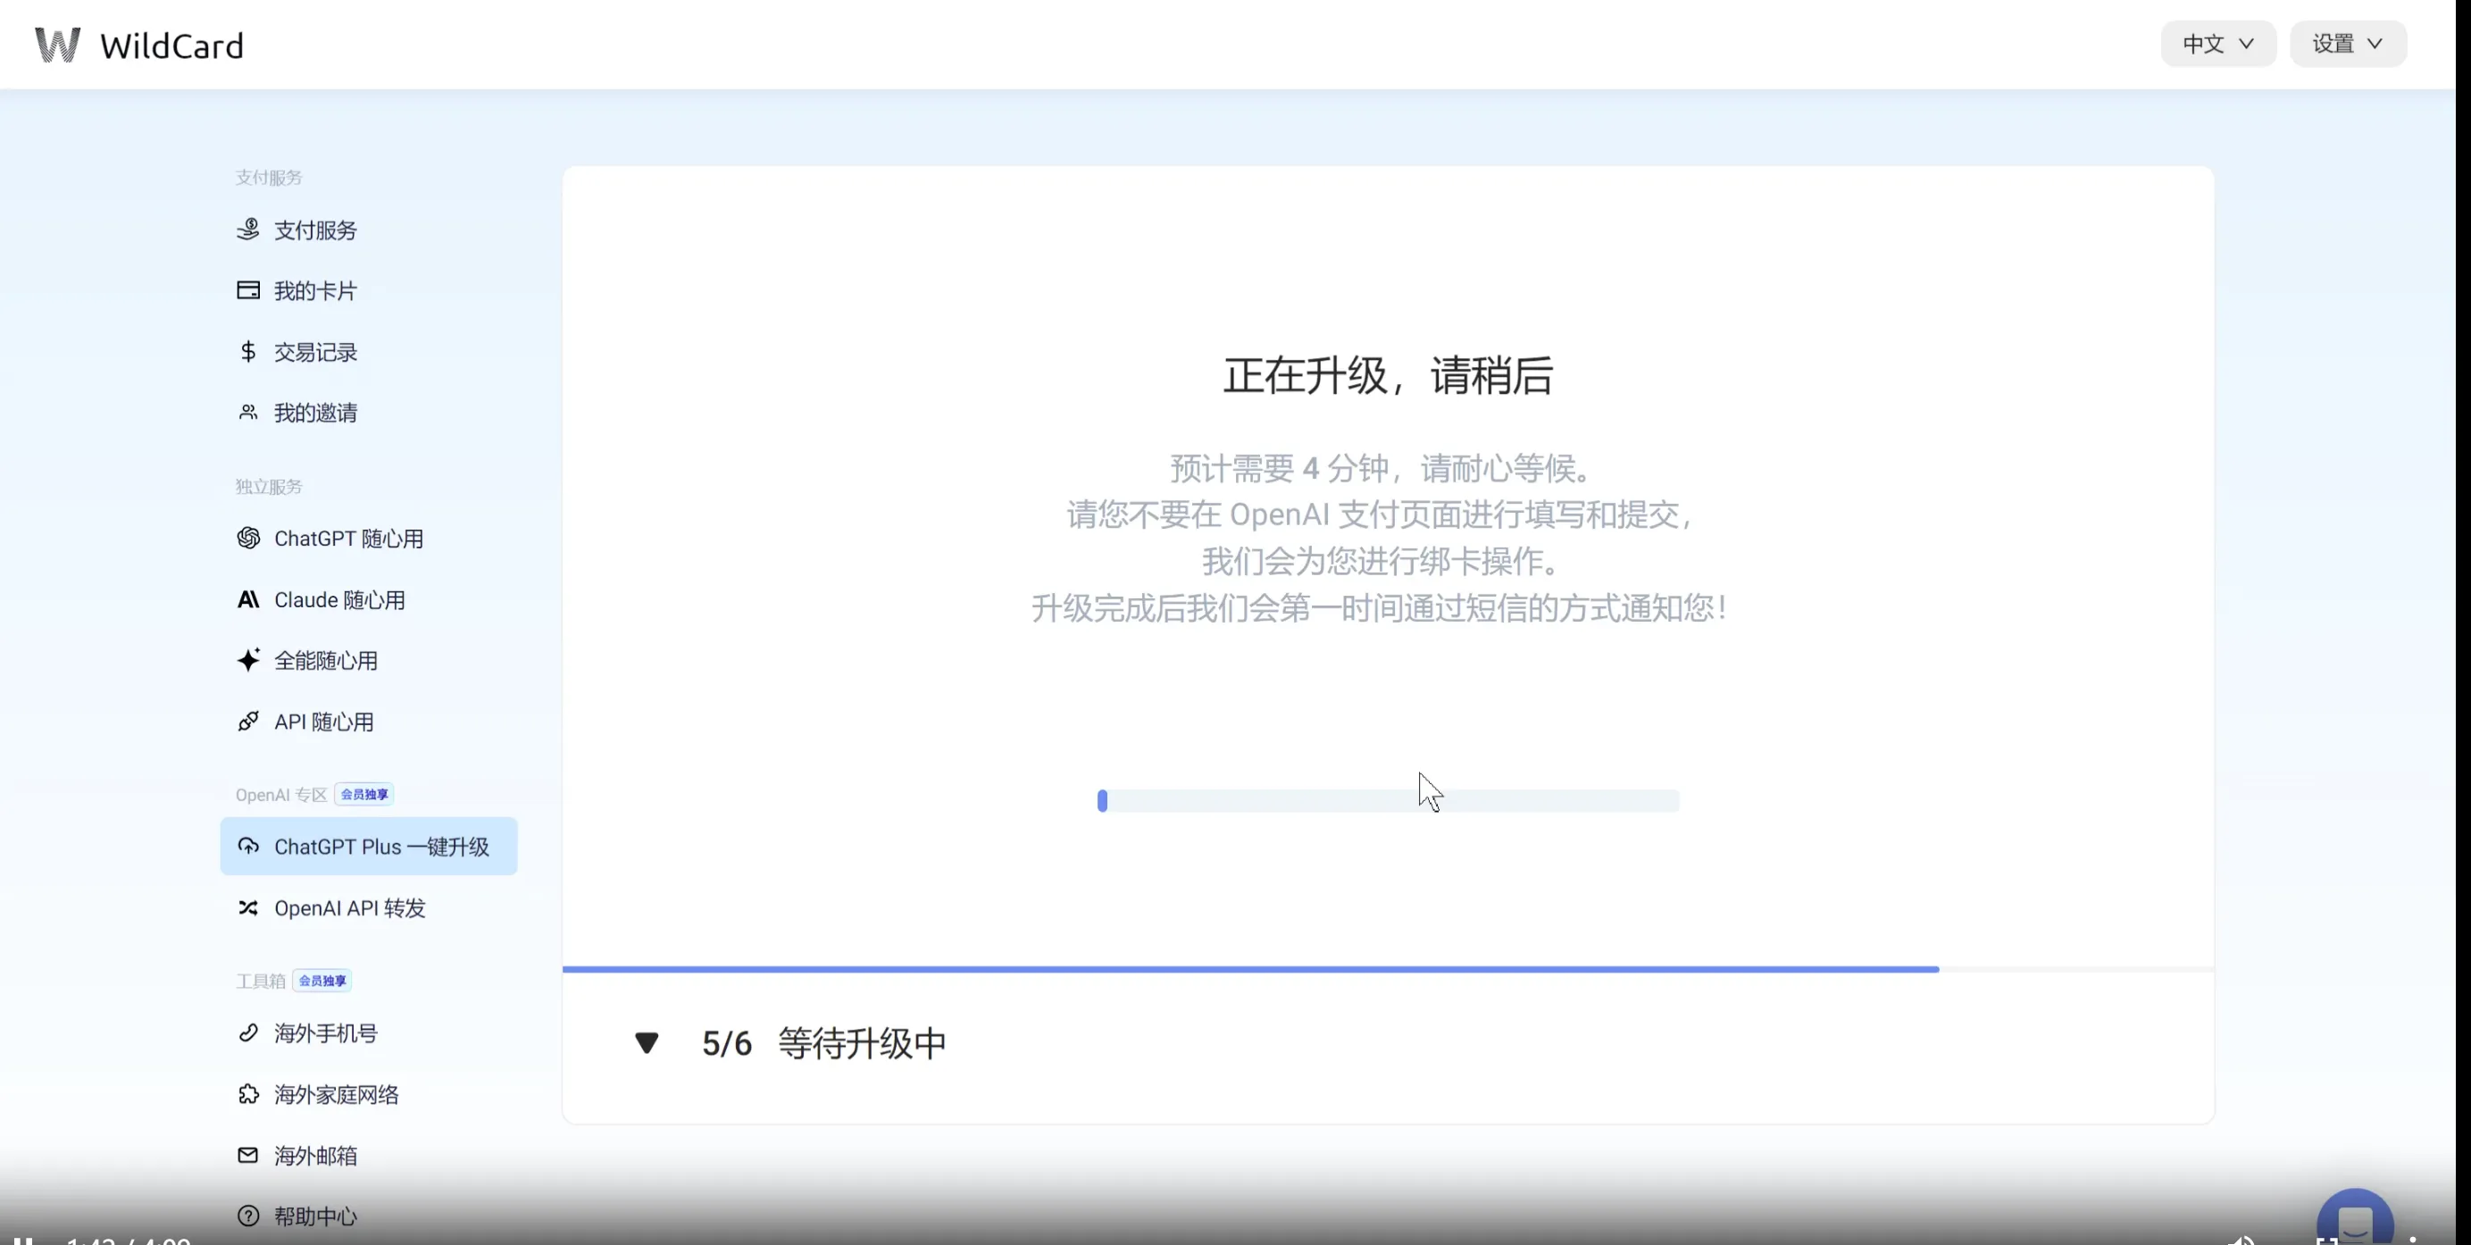Open 海外手机号 tool
This screenshot has width=2471, height=1245.
click(325, 1033)
